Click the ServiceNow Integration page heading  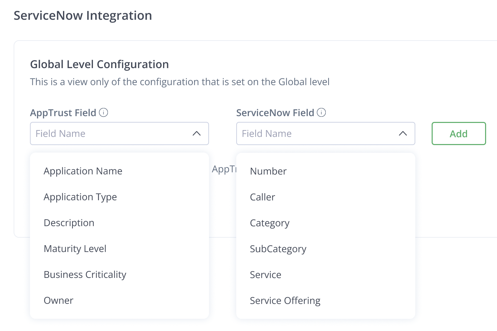83,16
